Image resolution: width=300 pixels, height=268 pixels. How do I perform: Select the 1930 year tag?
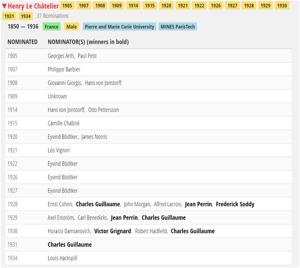point(282,5)
